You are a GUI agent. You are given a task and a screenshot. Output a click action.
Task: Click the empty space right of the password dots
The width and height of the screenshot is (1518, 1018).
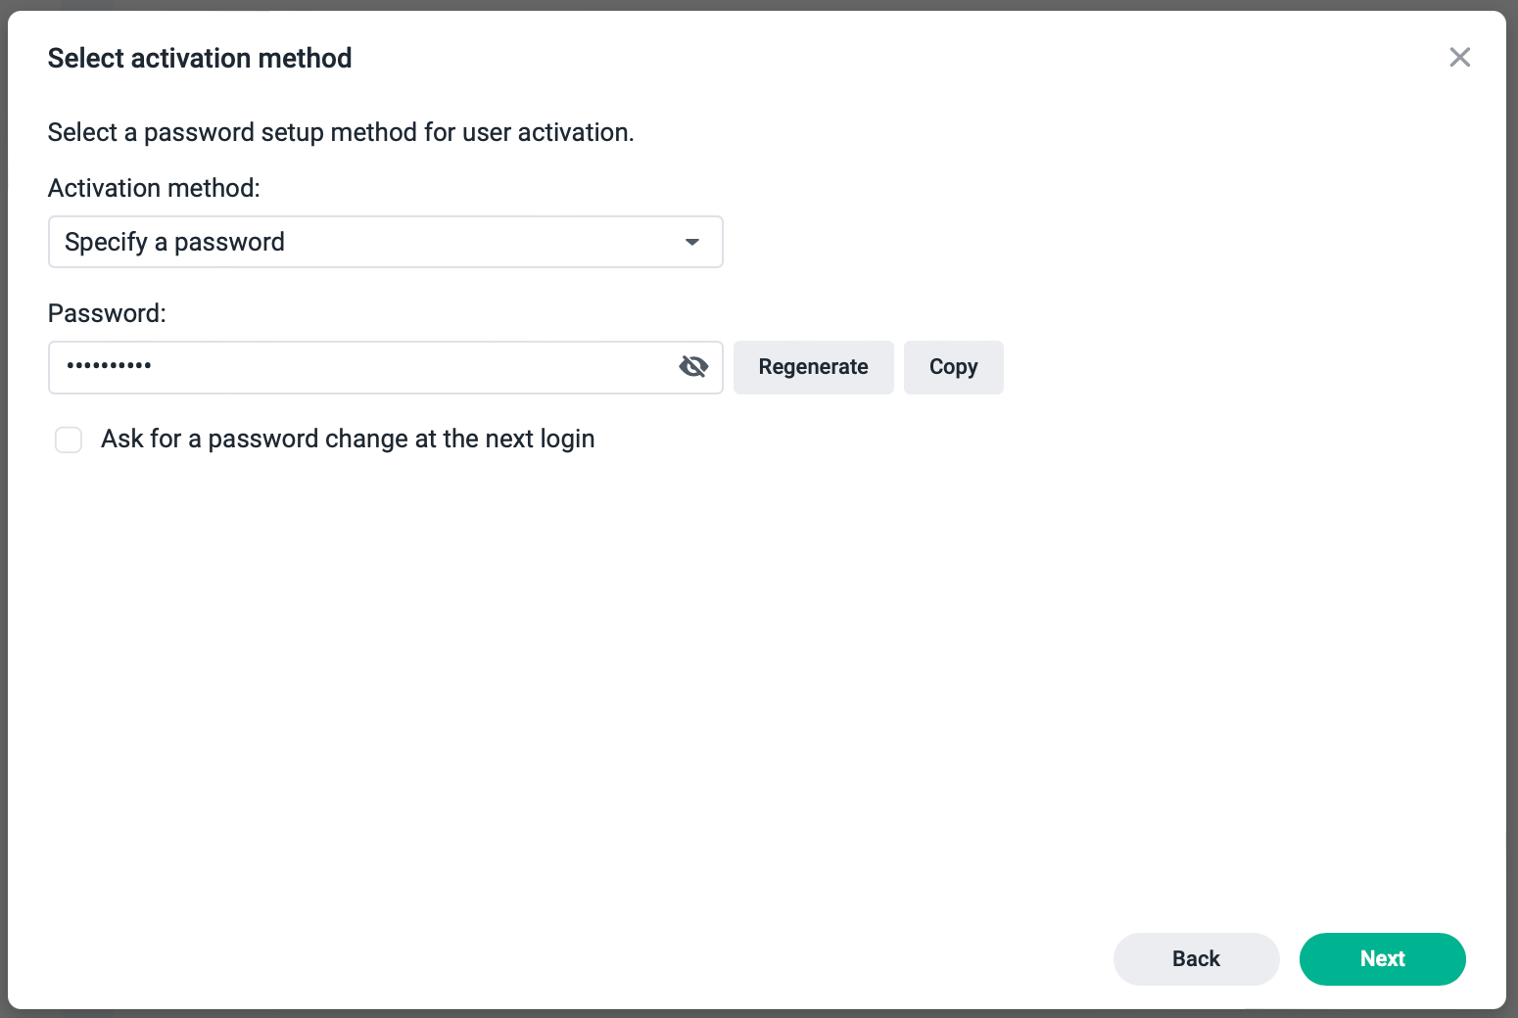411,367
